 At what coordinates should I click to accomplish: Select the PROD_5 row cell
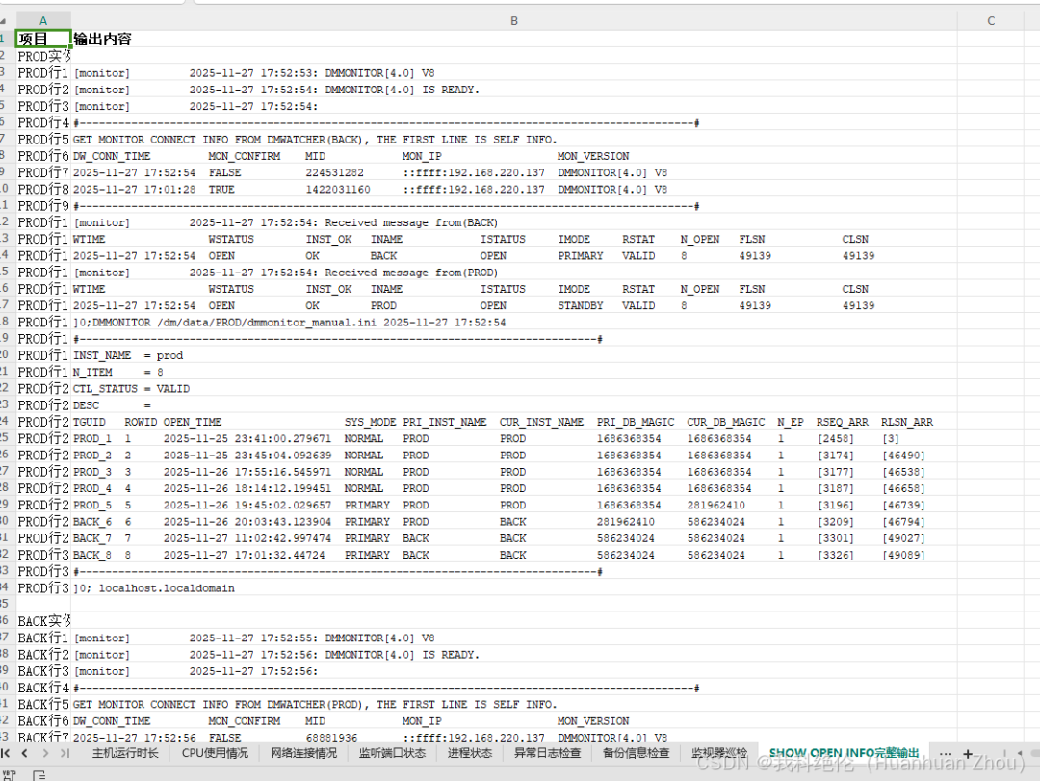point(514,505)
